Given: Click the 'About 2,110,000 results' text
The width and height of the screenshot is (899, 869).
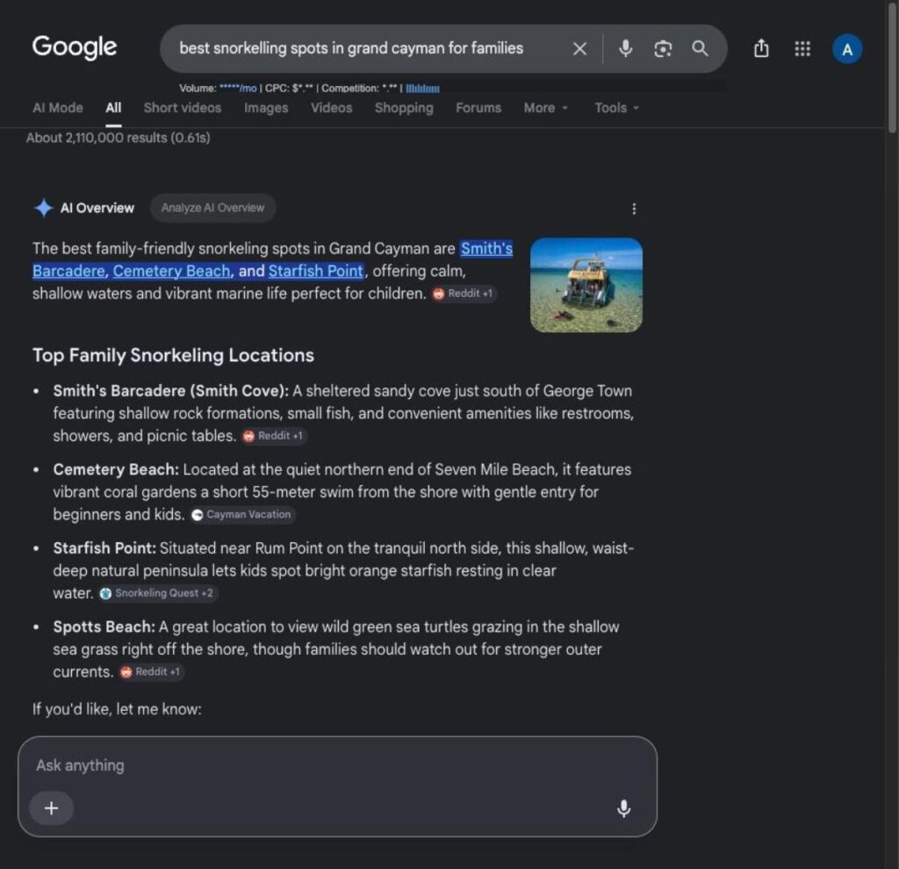Looking at the screenshot, I should click(119, 138).
